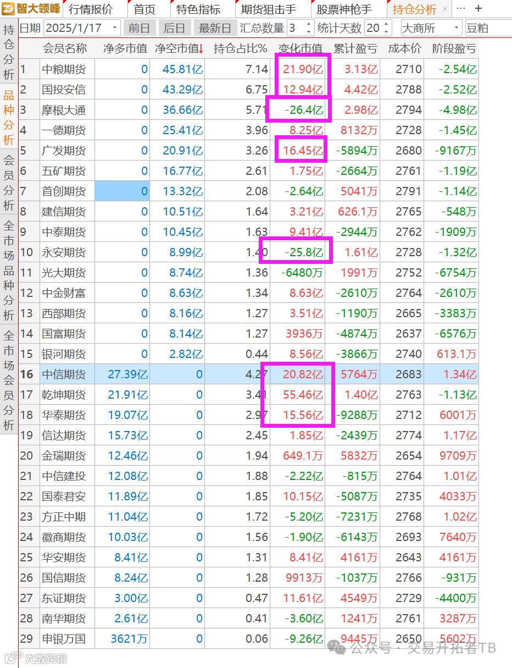Screen dimensions: 512x668
Task: Select the 中粮期货 row name
Action: click(x=64, y=69)
